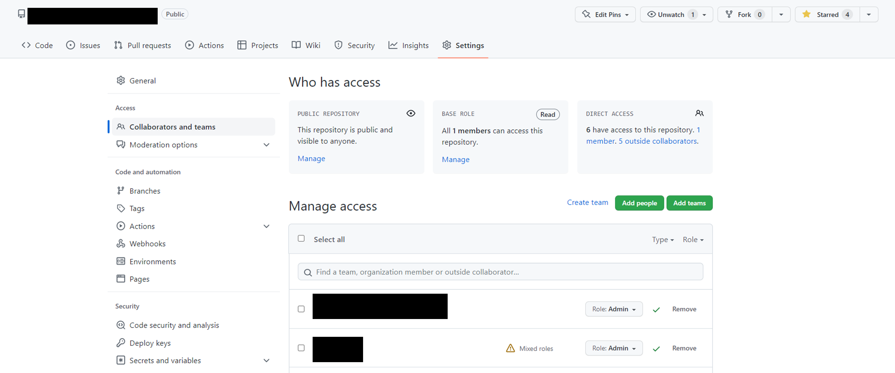The image size is (895, 373).
Task: Open the Type filter dropdown
Action: [x=663, y=239]
